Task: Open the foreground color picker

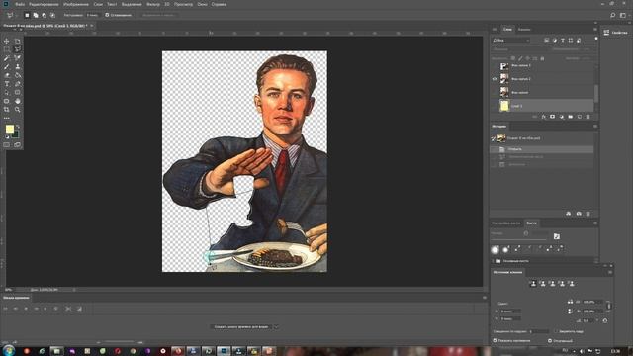Action: tap(10, 129)
